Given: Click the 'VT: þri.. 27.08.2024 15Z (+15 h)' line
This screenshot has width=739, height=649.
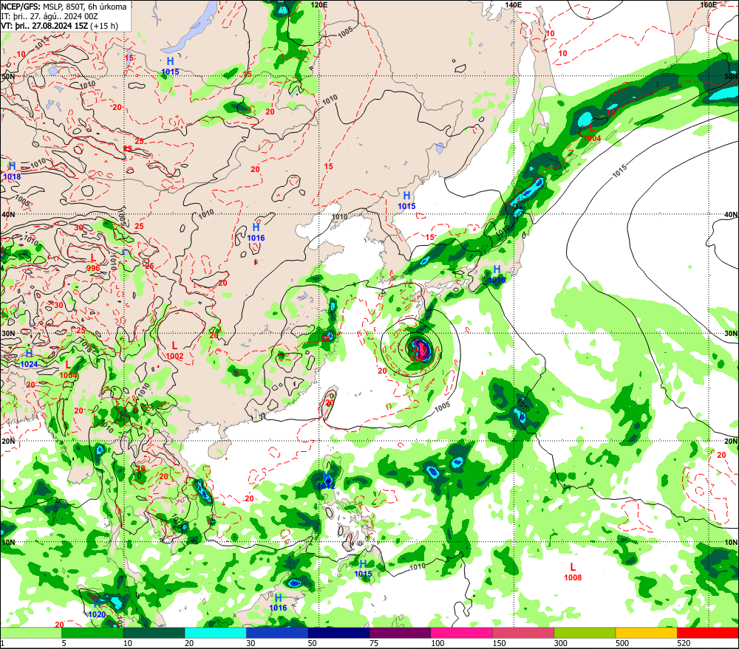Looking at the screenshot, I should click(x=60, y=26).
